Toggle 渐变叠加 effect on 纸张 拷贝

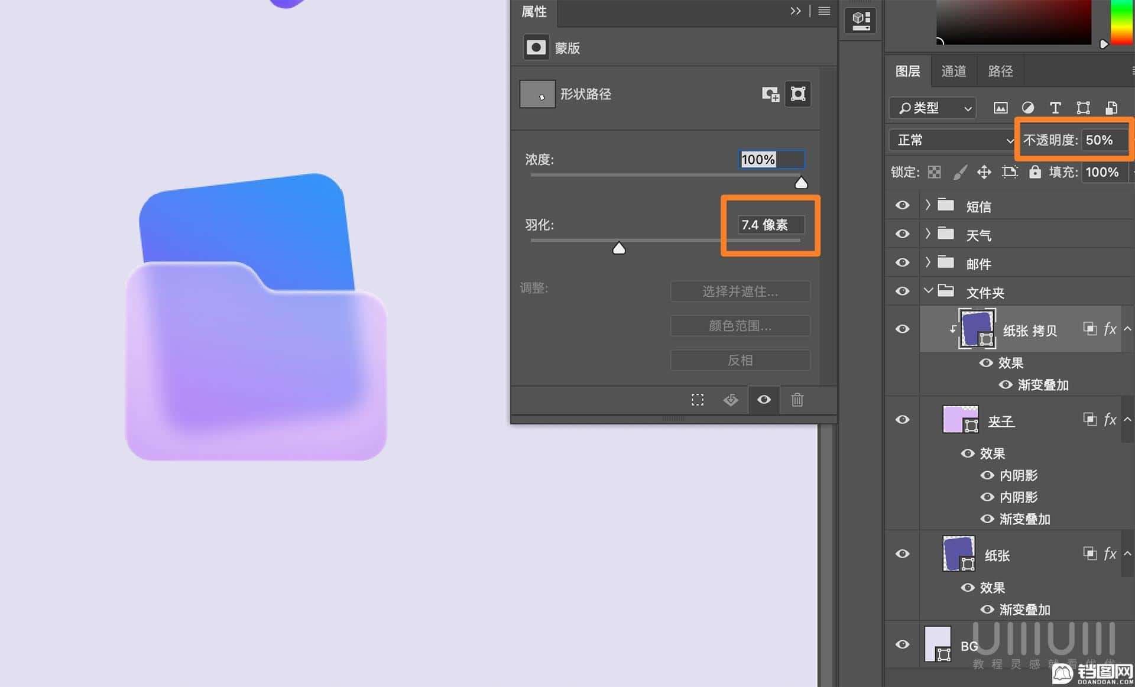pos(1006,385)
